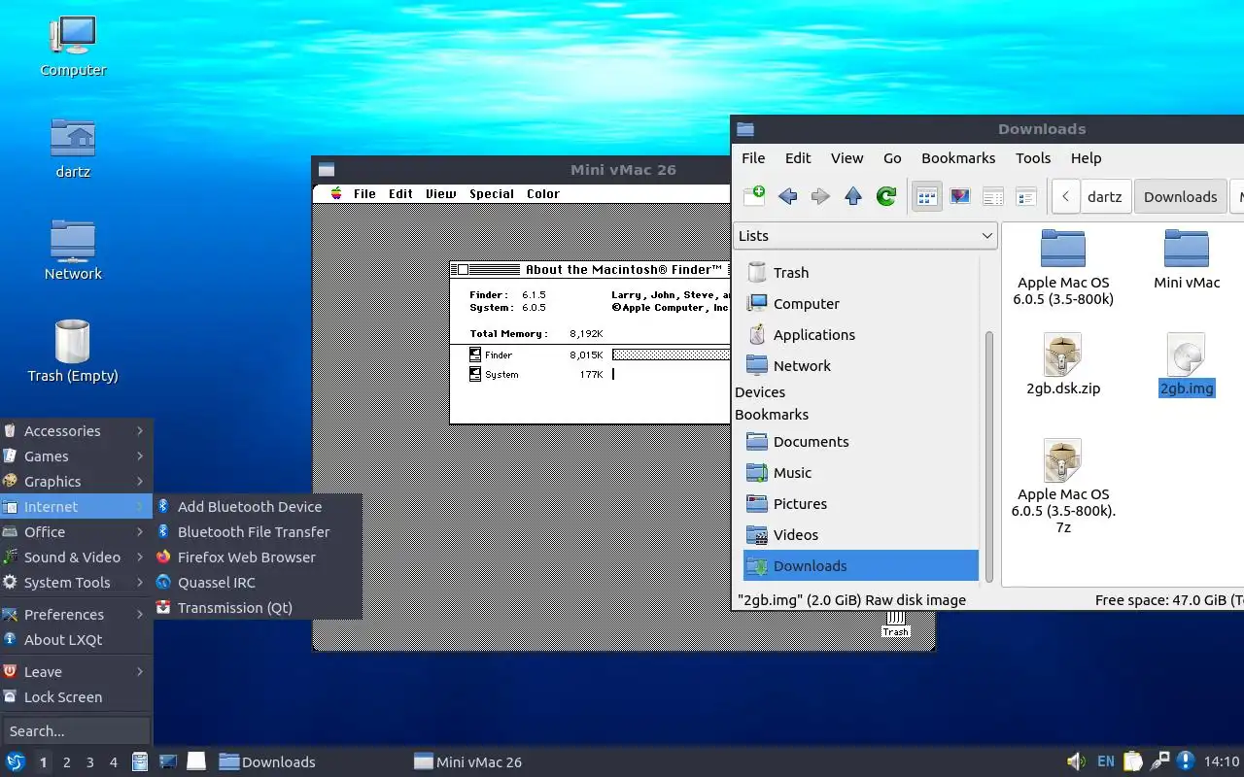Select the 2gb.img disk image file
The width and height of the screenshot is (1244, 777).
1187,364
